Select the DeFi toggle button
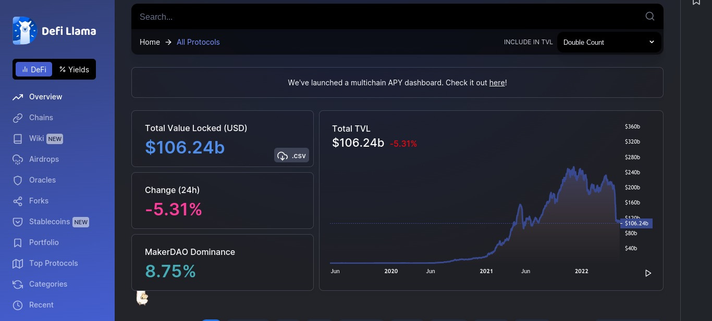This screenshot has height=321, width=712. click(x=34, y=69)
